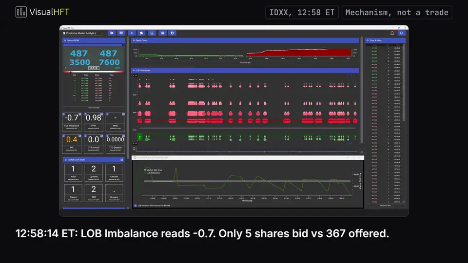Select the TOB stat tile

click(x=94, y=193)
